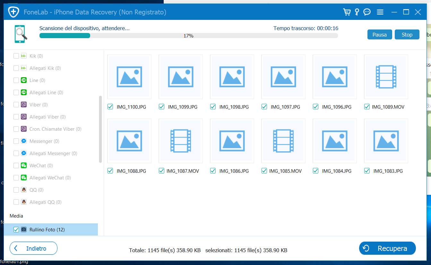Deselect the IMG_1087.MOV checkbox
Screen dimensions: 431x265
162,171
